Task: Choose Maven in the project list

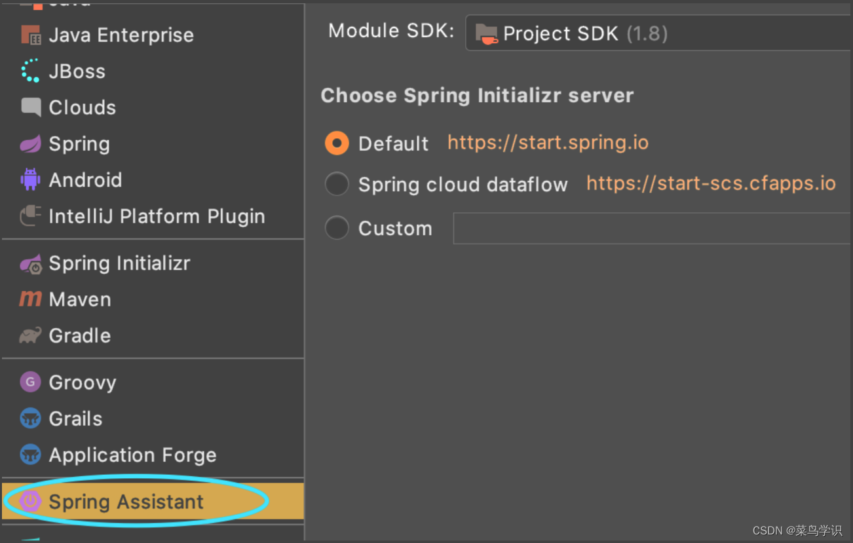Action: pos(153,299)
